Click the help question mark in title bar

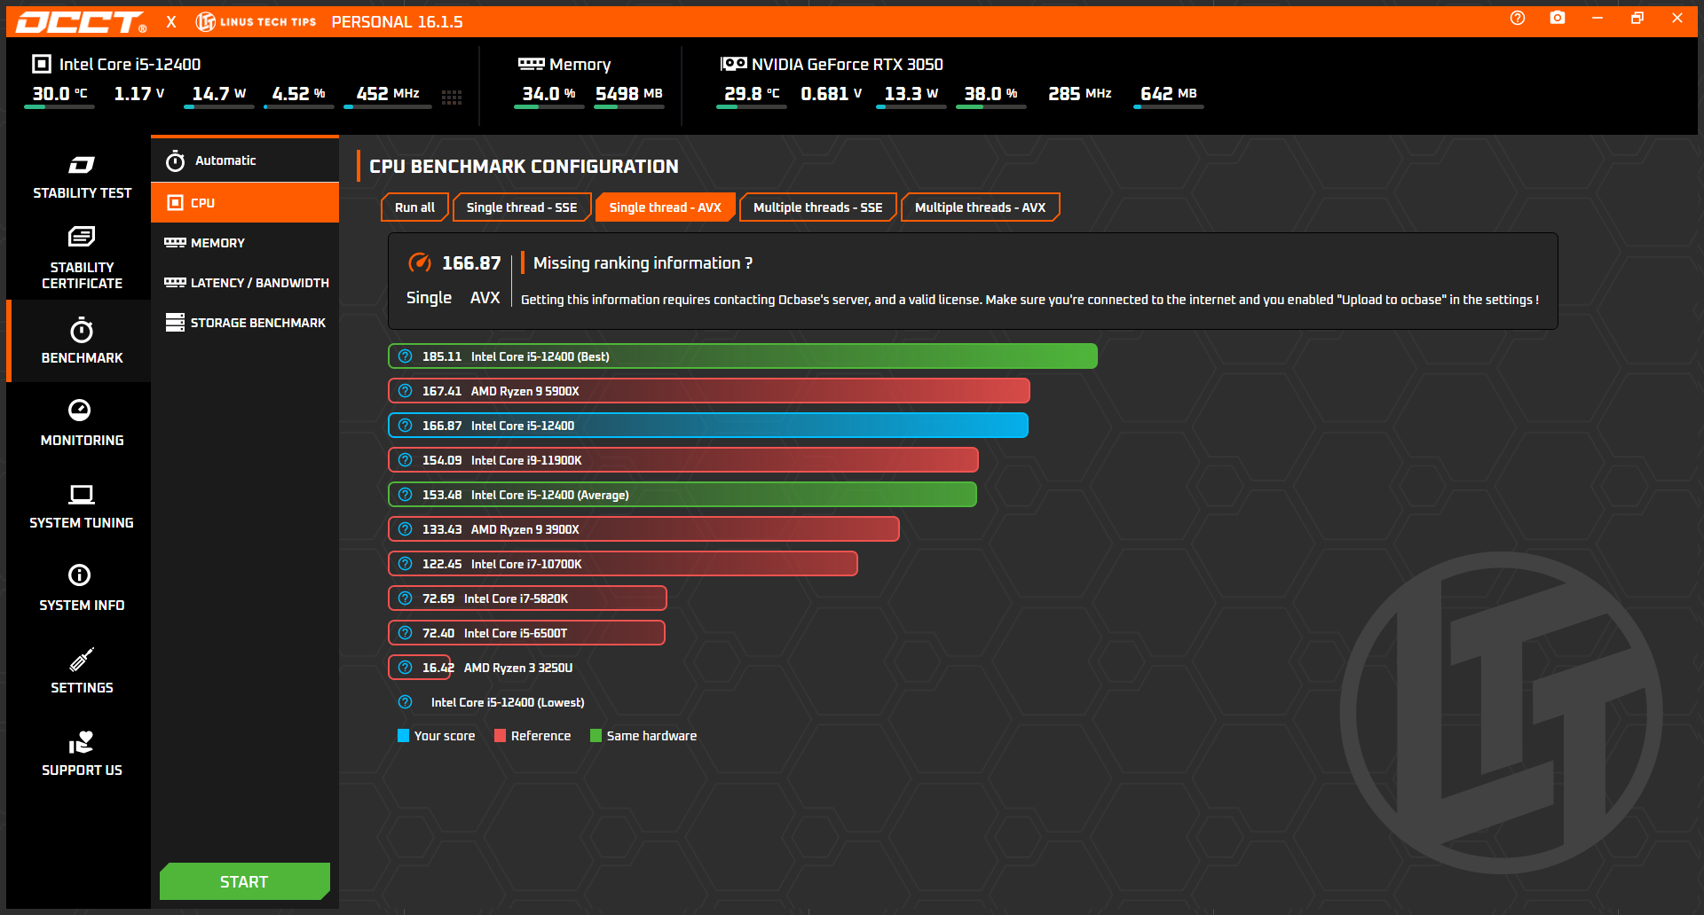[1518, 19]
